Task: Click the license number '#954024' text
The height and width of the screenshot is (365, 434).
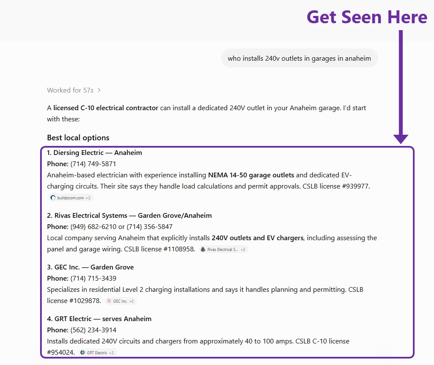Action: [60, 353]
